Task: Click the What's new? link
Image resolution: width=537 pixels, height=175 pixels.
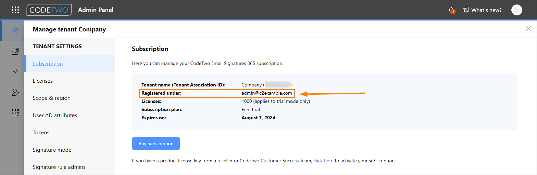Action: [486, 10]
